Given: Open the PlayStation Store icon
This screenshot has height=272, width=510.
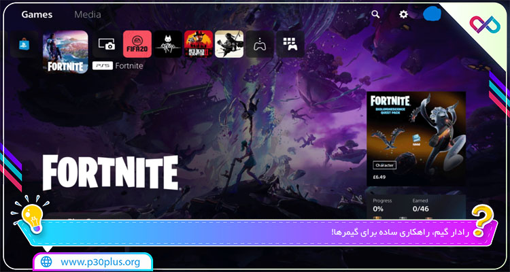Looking at the screenshot, I should [24, 44].
